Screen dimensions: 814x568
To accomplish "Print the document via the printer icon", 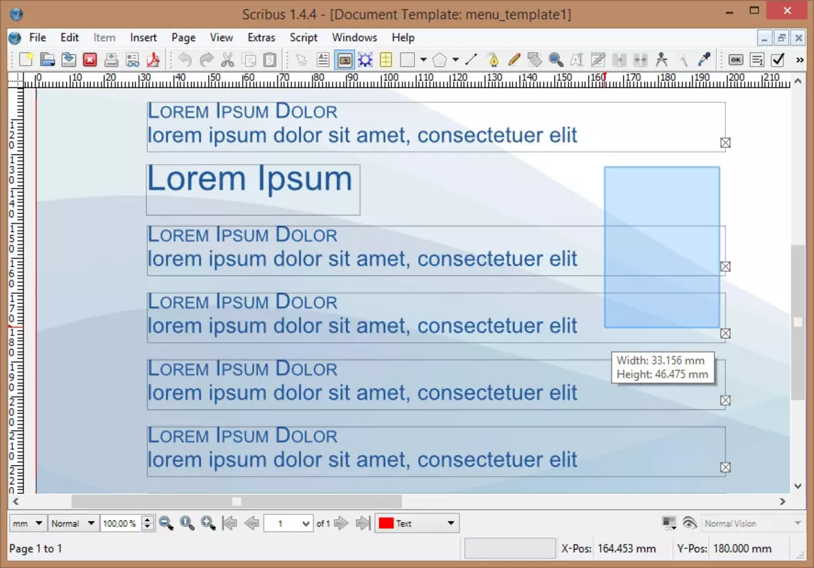I will pyautogui.click(x=111, y=60).
